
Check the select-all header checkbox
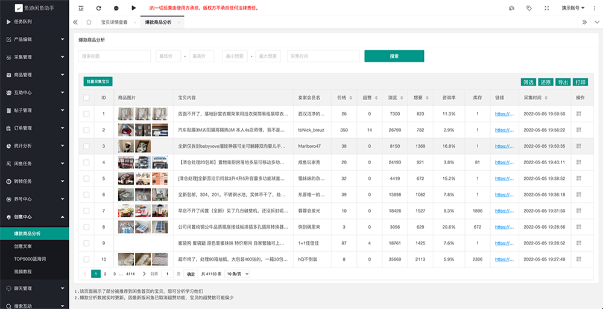(x=86, y=98)
